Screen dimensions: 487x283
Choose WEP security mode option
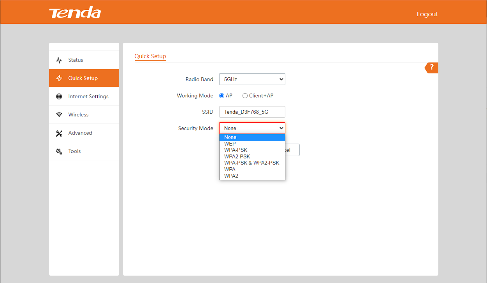coord(252,144)
